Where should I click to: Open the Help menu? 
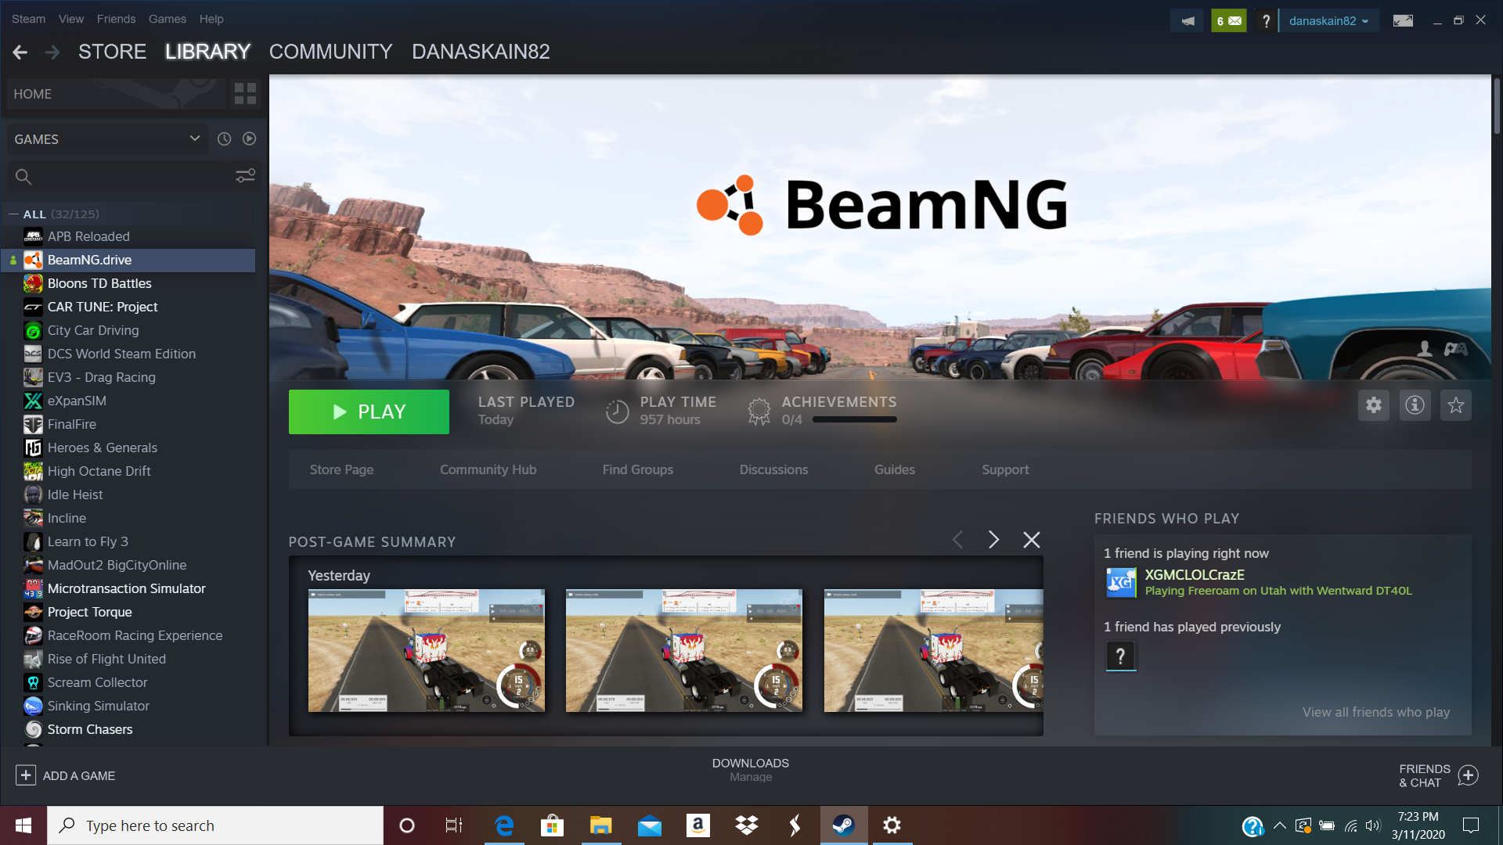211,19
